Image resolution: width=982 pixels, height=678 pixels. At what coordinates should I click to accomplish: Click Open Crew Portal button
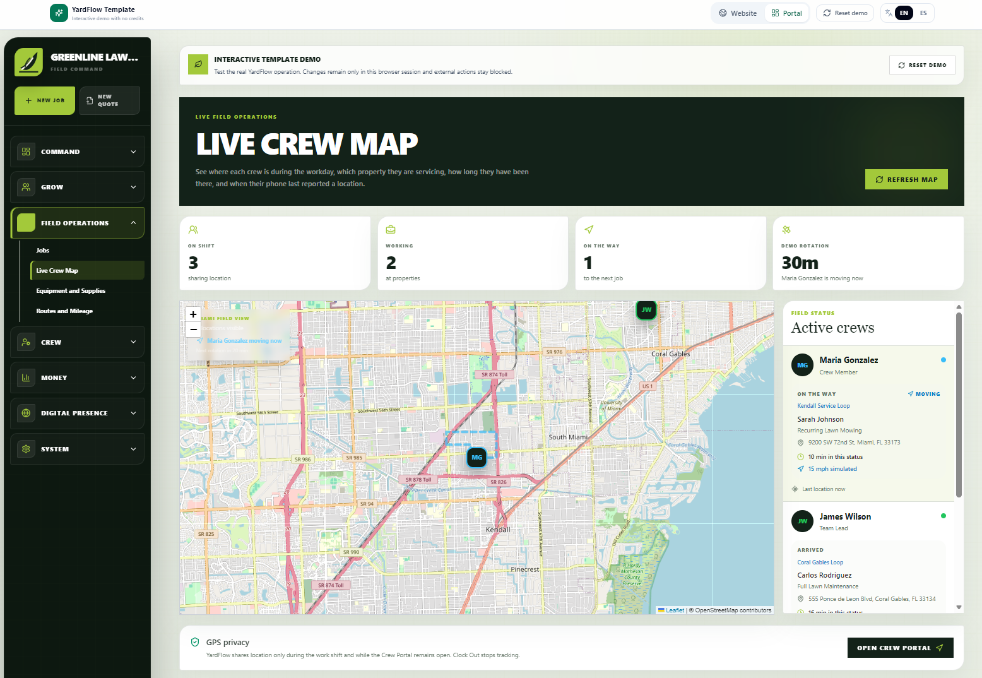[900, 648]
